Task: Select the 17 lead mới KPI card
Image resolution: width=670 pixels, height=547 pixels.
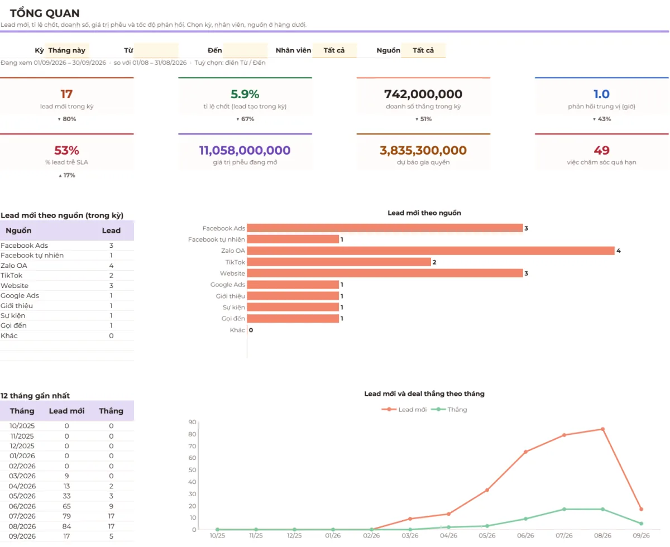Action: pyautogui.click(x=67, y=102)
